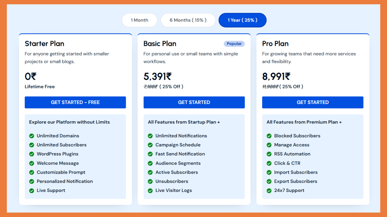The height and width of the screenshot is (217, 387).
Task: Click checkmark beside Audience Segments
Action: pyautogui.click(x=150, y=163)
